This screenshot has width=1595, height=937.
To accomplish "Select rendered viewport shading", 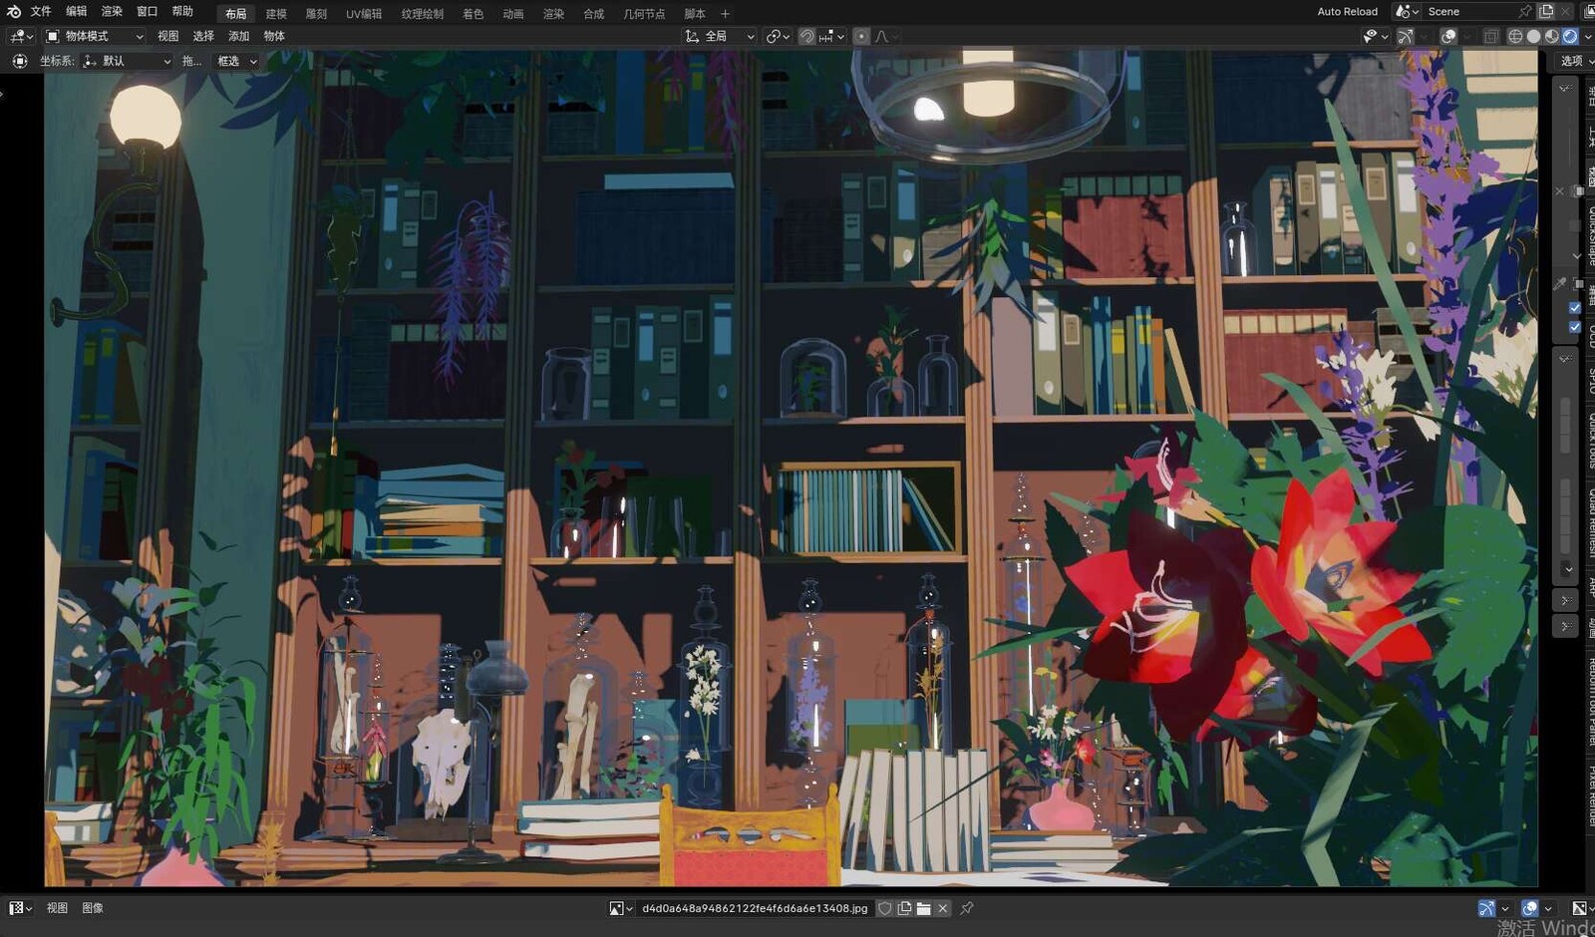I will coord(1570,36).
